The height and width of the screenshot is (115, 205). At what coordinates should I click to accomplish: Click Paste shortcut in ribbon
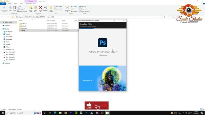click(22, 11)
